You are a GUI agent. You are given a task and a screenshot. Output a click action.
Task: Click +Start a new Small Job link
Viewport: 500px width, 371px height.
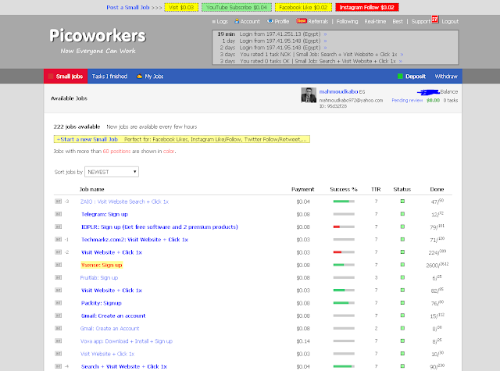pos(87,139)
